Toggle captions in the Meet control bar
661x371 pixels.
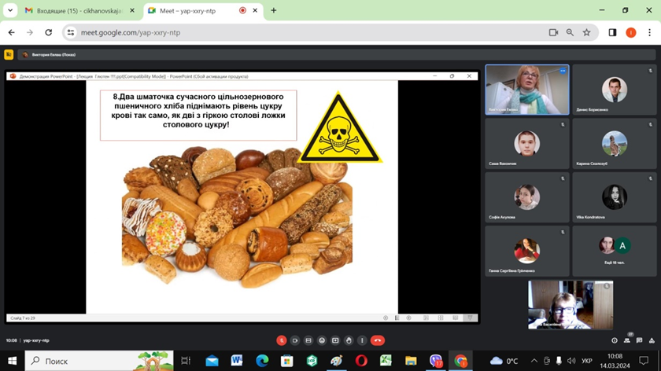click(x=308, y=340)
